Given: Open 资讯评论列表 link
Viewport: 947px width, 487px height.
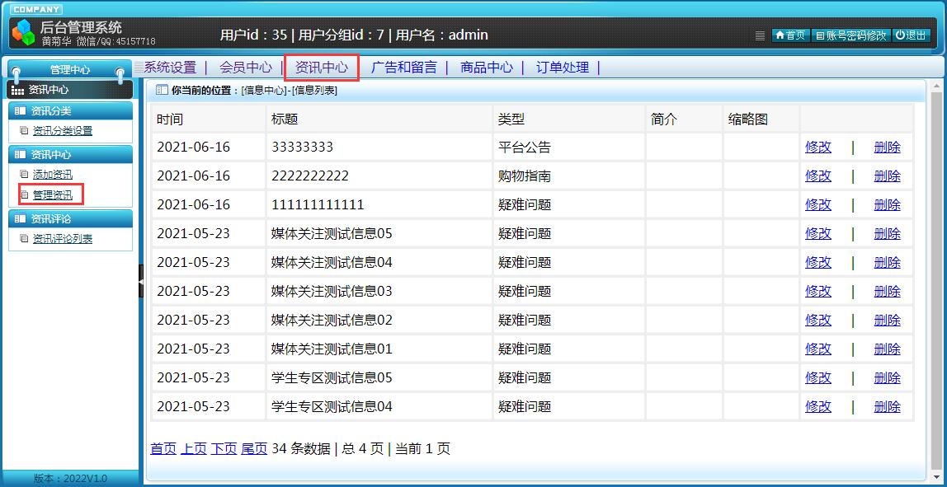Looking at the screenshot, I should (x=63, y=238).
